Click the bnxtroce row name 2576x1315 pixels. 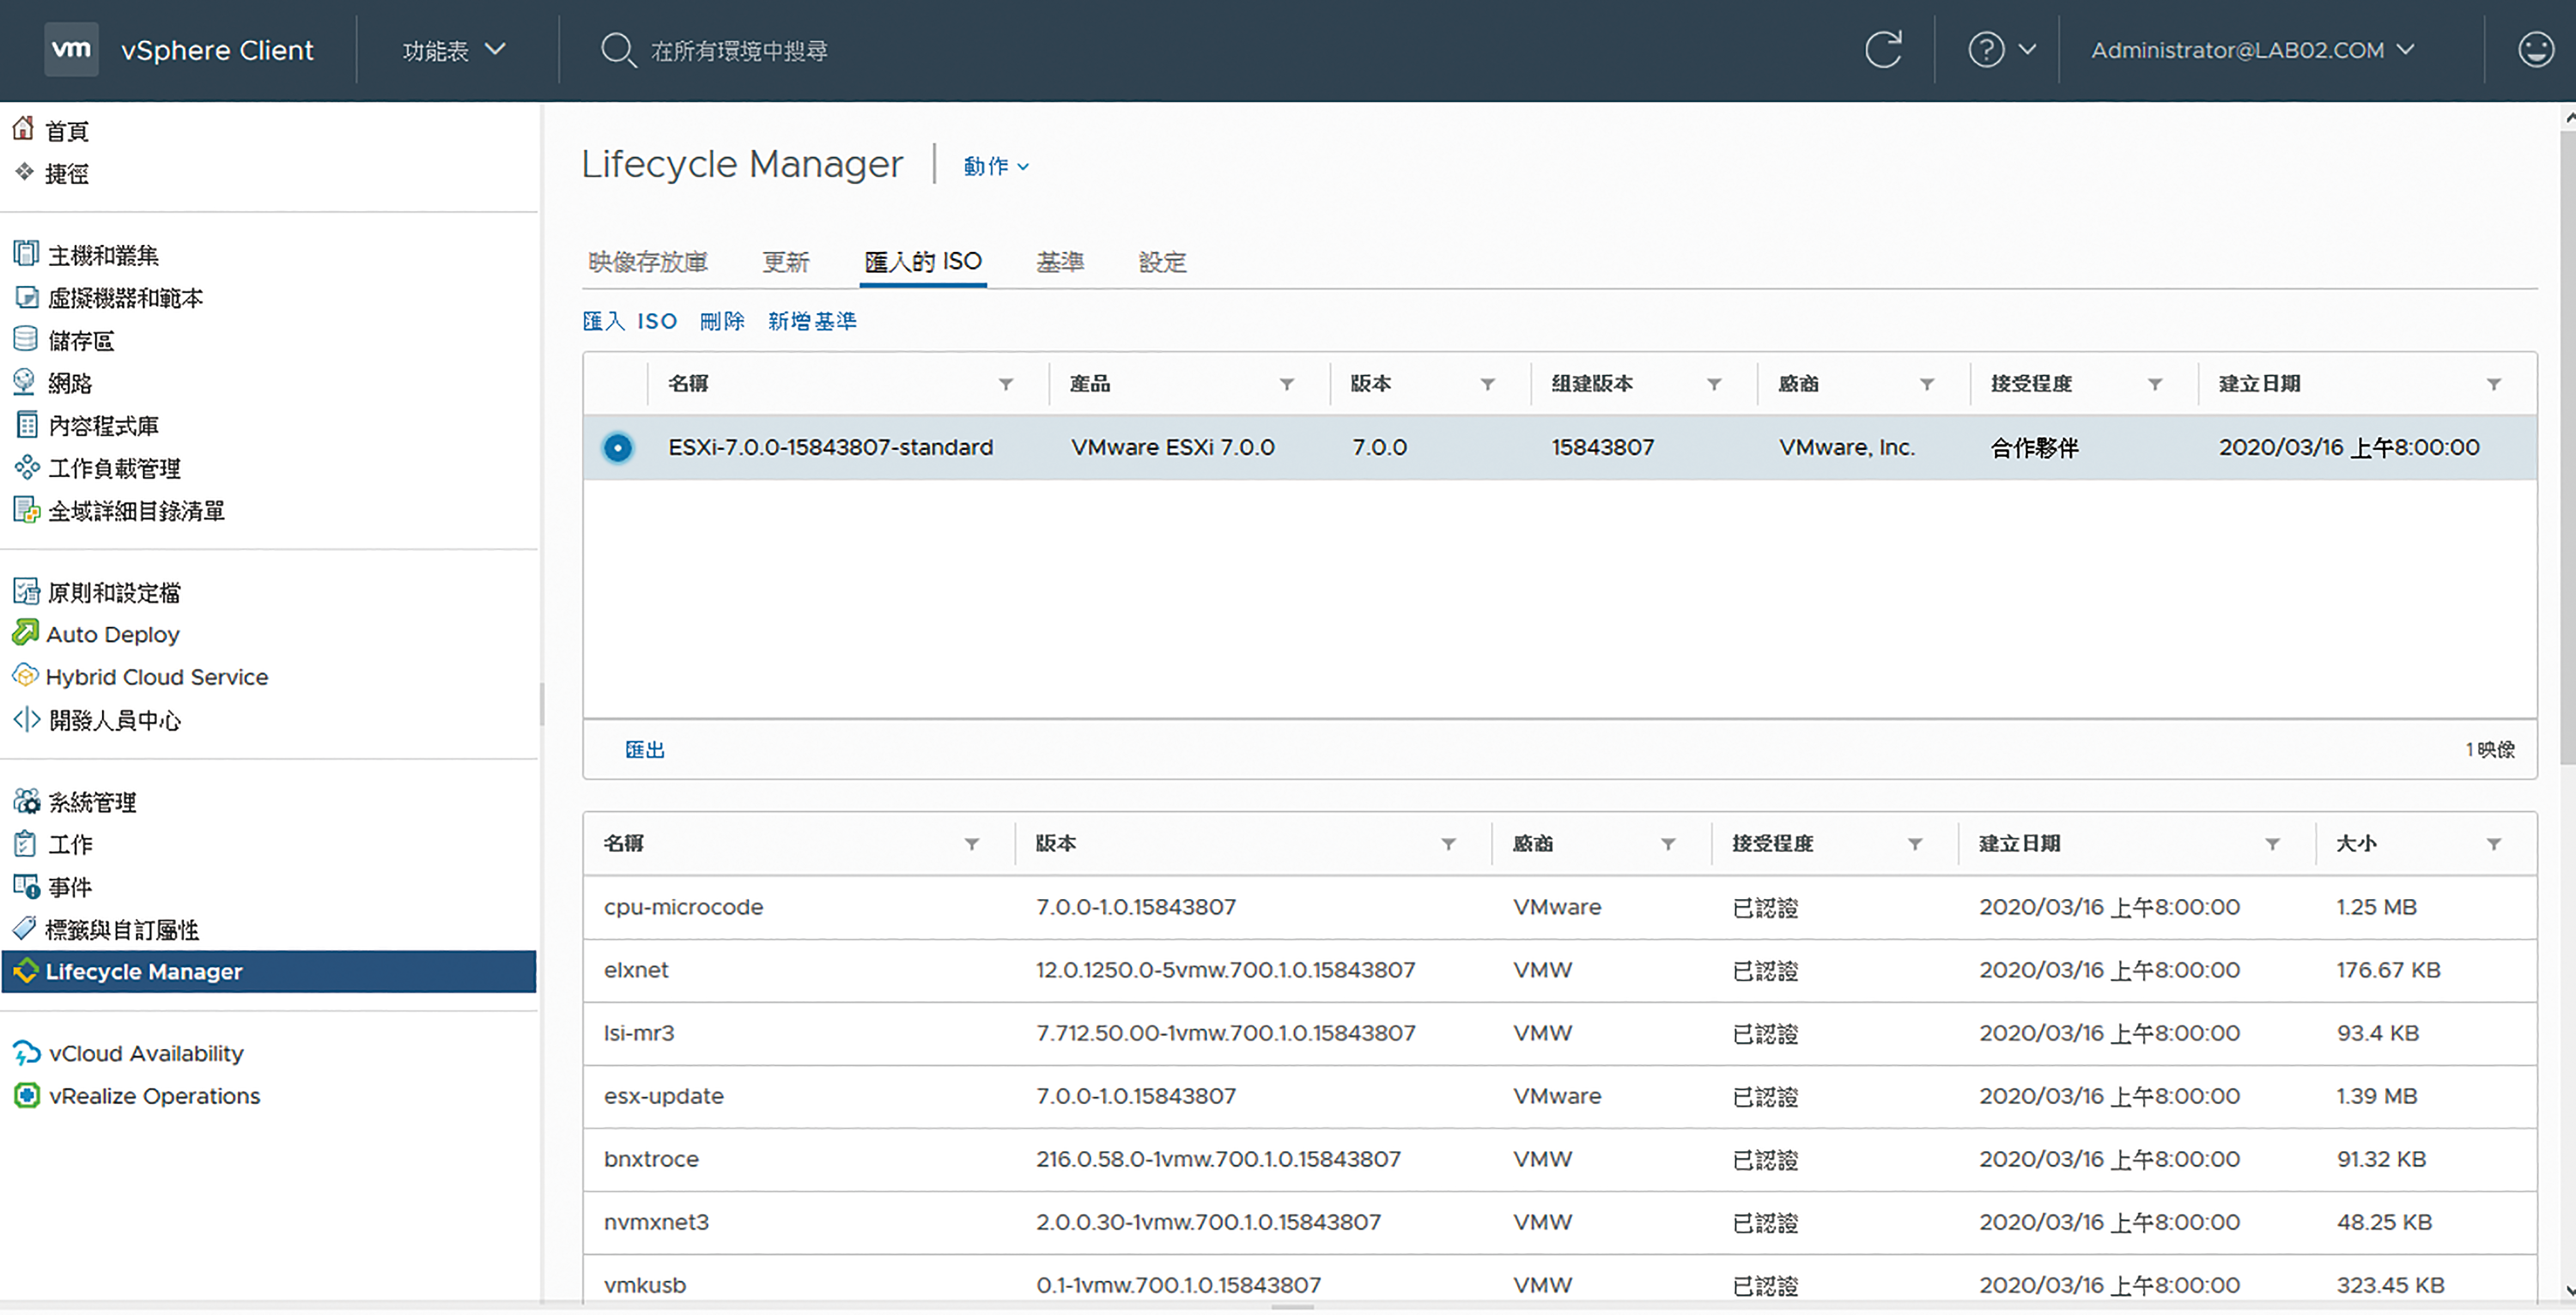point(651,1160)
